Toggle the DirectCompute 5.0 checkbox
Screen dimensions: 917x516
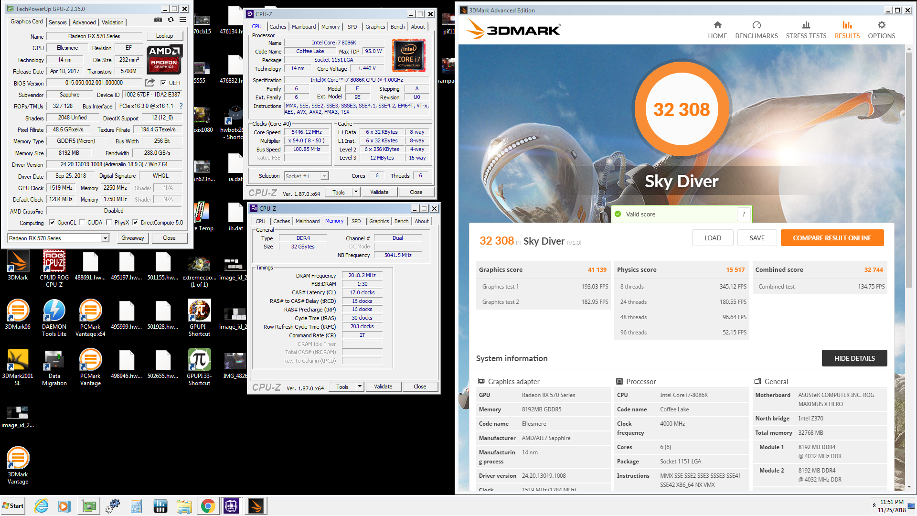135,222
